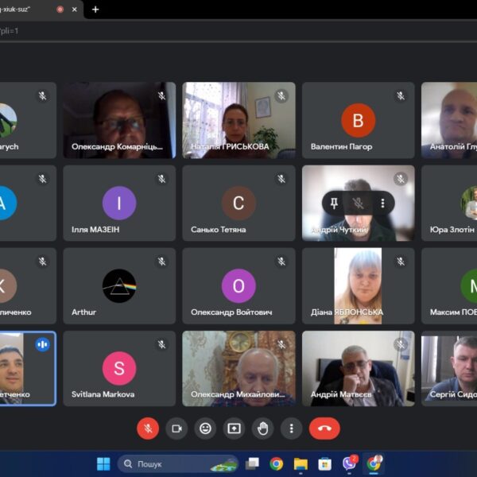The width and height of the screenshot is (477, 477).
Task: Click the present screen icon
Action: pos(234,429)
